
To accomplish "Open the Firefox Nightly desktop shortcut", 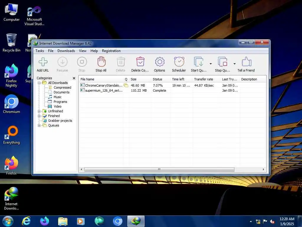I will 12,75.
